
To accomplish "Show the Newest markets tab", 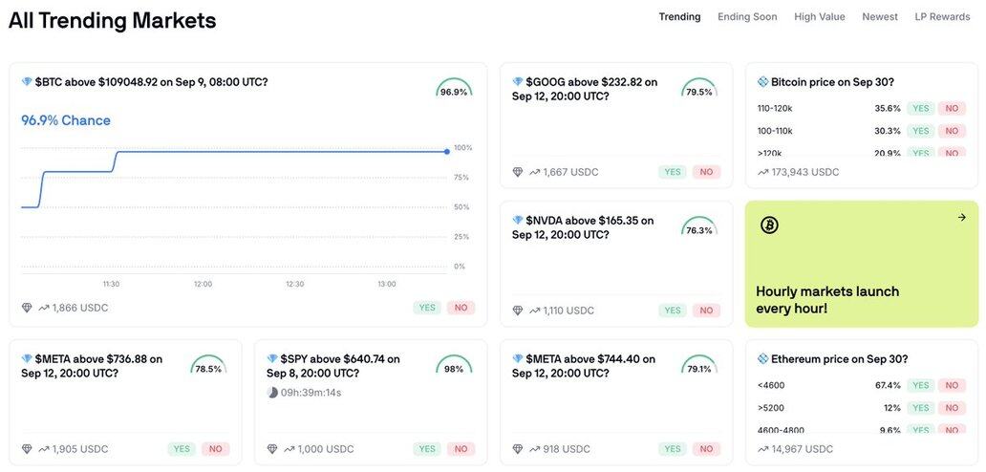I will [880, 17].
